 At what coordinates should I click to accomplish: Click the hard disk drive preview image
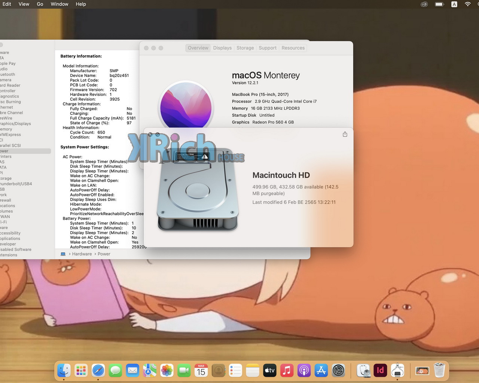click(198, 189)
